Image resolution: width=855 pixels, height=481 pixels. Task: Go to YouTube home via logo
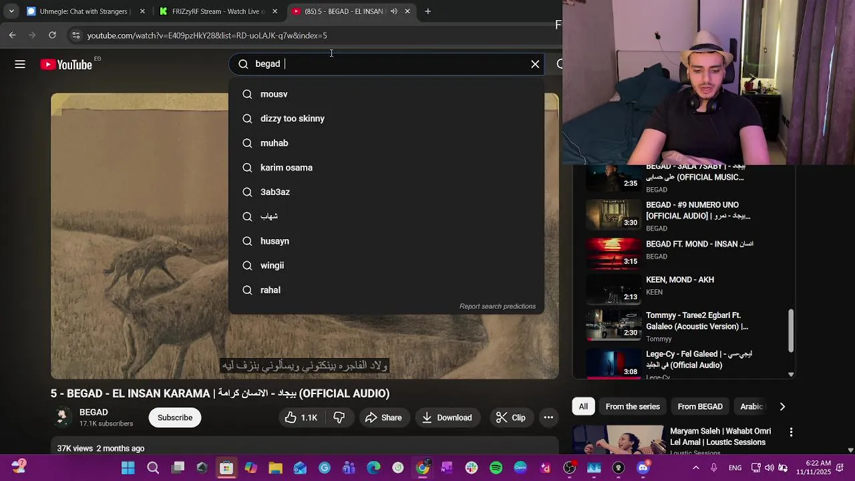click(x=66, y=65)
